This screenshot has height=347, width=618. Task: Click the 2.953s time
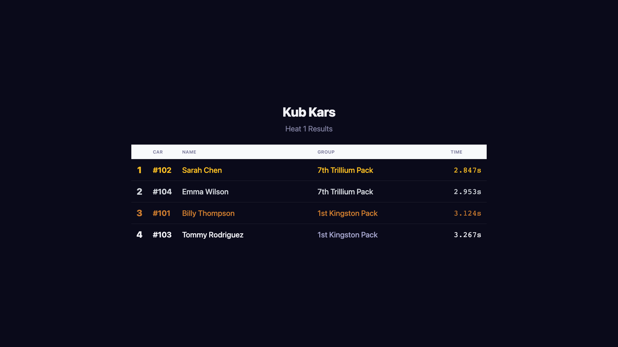tap(467, 192)
